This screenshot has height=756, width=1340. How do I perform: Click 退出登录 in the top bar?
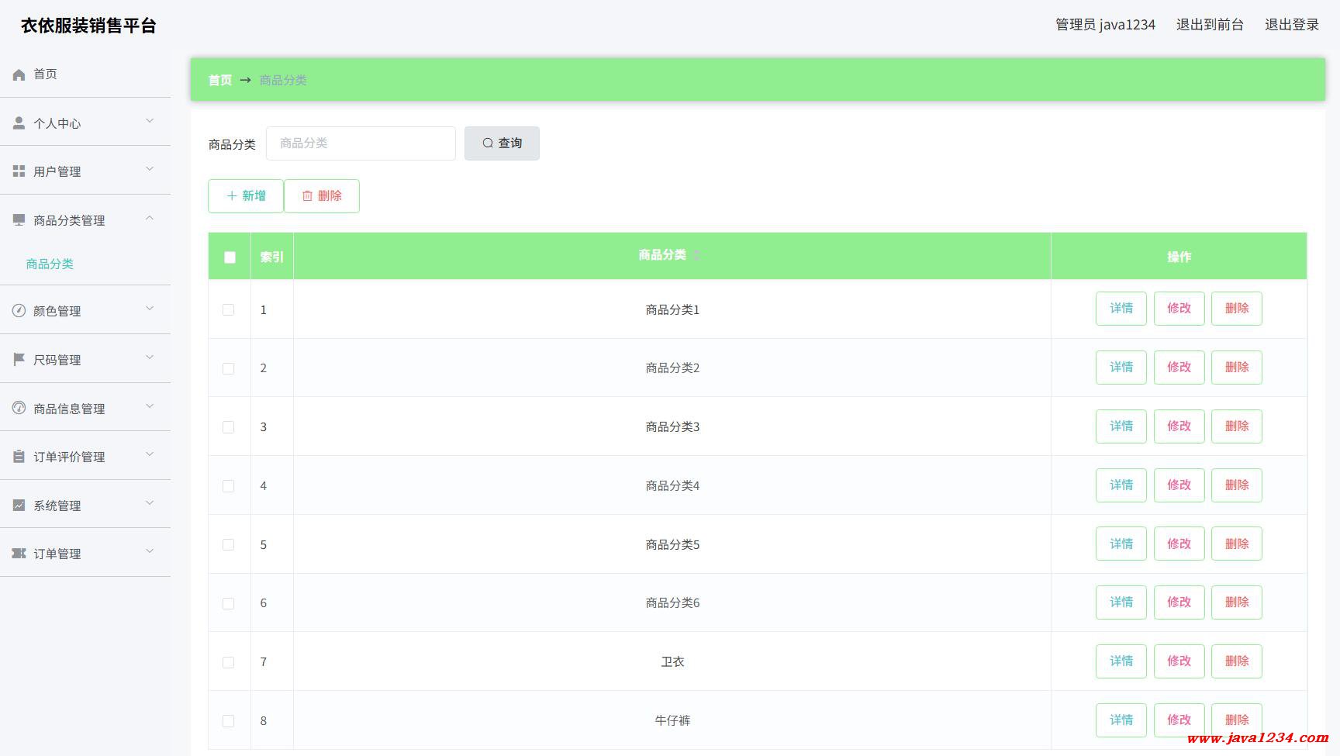1291,25
